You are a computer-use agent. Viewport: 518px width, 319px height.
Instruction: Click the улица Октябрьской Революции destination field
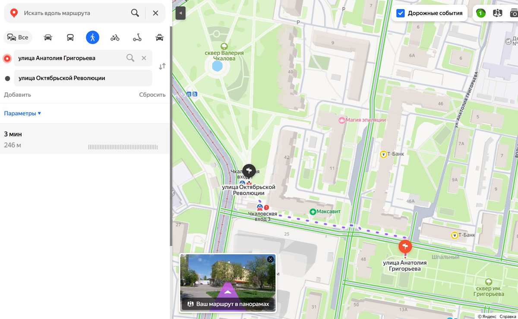coord(83,78)
